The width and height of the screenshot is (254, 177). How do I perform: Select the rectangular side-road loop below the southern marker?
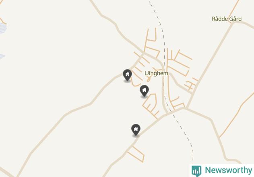click(136, 154)
